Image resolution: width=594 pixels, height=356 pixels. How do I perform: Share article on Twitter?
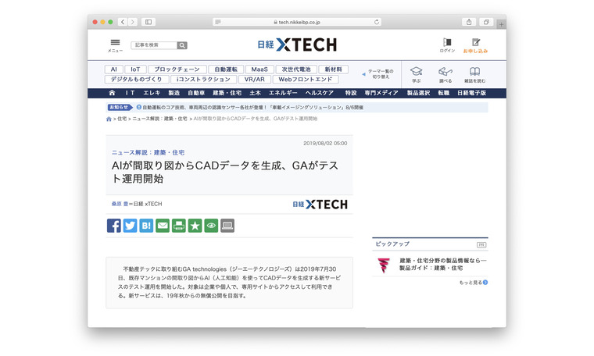(x=130, y=226)
